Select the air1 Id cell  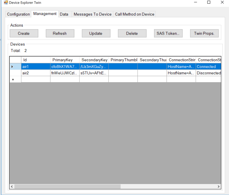pos(36,67)
